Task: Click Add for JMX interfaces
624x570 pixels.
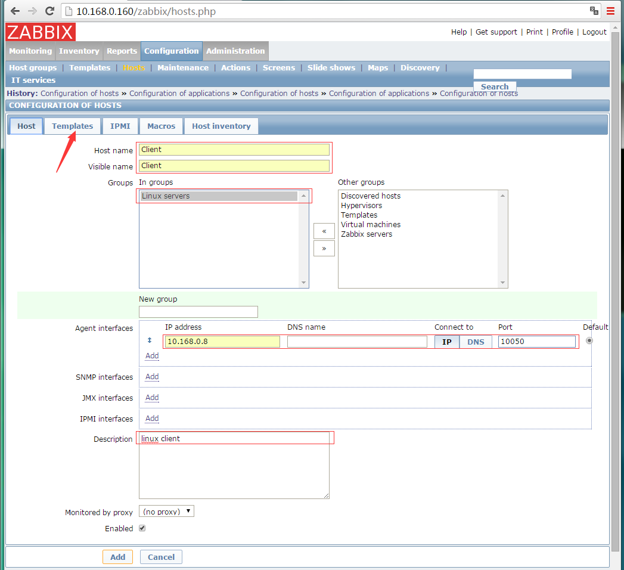Action: click(x=152, y=397)
